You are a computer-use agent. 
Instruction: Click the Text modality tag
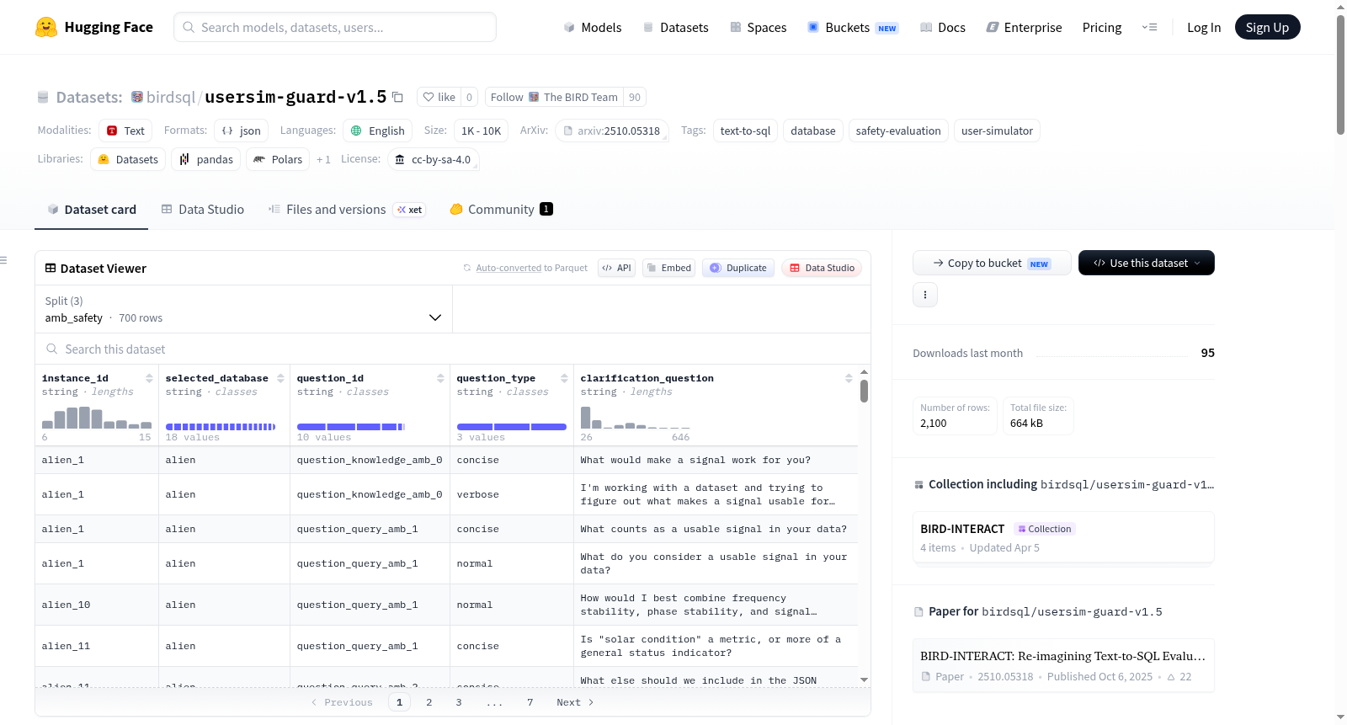click(125, 131)
